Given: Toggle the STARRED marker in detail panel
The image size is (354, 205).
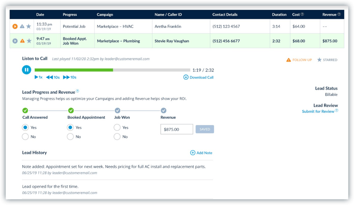Looking at the screenshot, I should coord(327,60).
